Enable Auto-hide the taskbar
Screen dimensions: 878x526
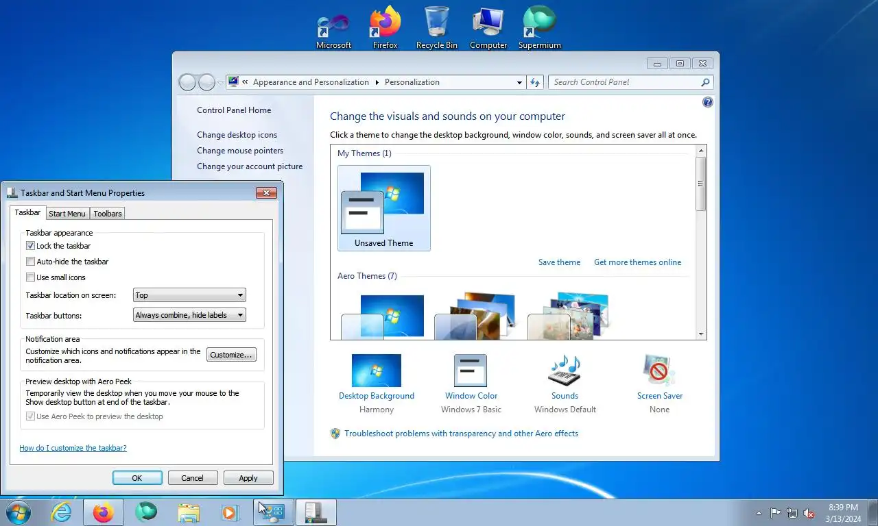coord(30,262)
